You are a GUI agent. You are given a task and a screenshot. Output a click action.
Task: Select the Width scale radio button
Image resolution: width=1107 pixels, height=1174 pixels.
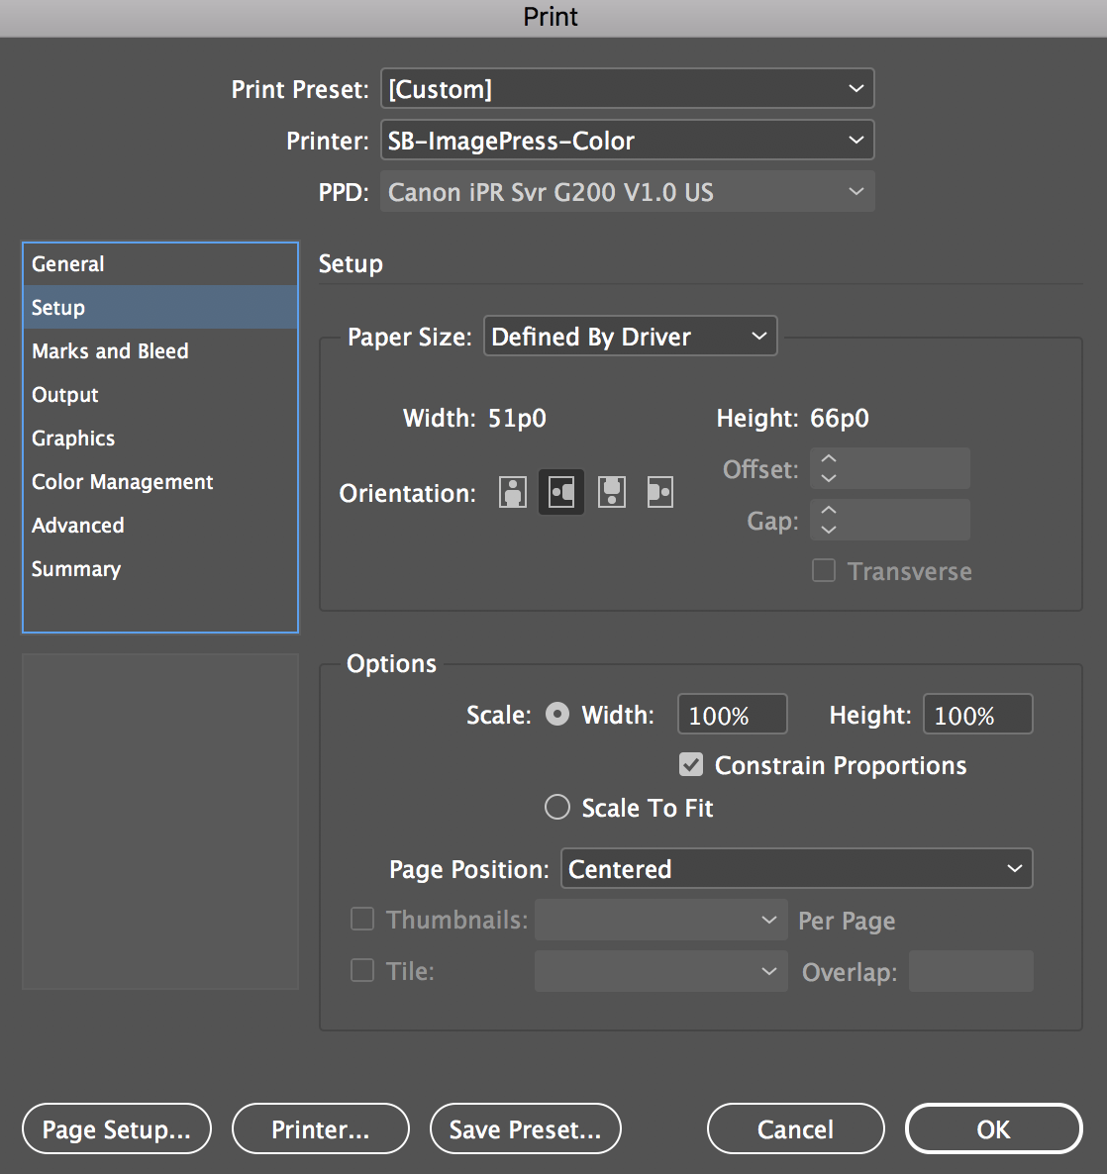(x=556, y=714)
